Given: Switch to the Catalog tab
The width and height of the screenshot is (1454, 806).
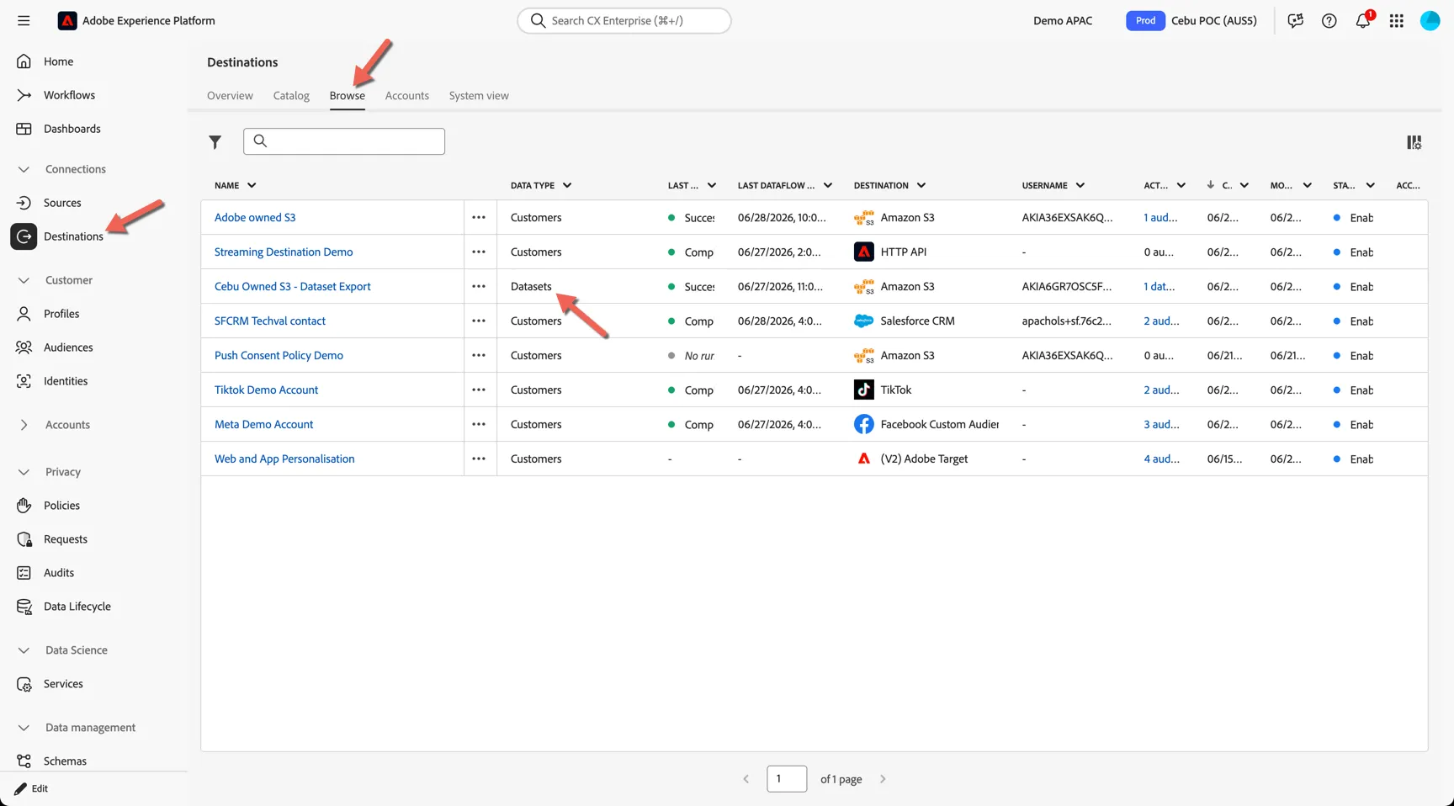Looking at the screenshot, I should pos(291,96).
